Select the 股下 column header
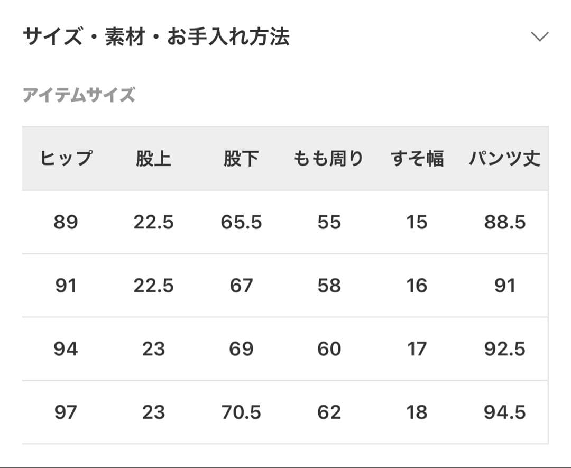Screen dimensions: 571x468 [241, 159]
